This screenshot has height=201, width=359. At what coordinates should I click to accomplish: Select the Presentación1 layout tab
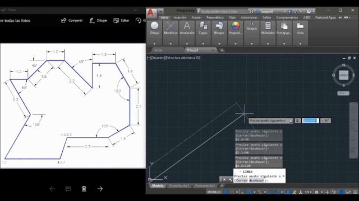179,186
